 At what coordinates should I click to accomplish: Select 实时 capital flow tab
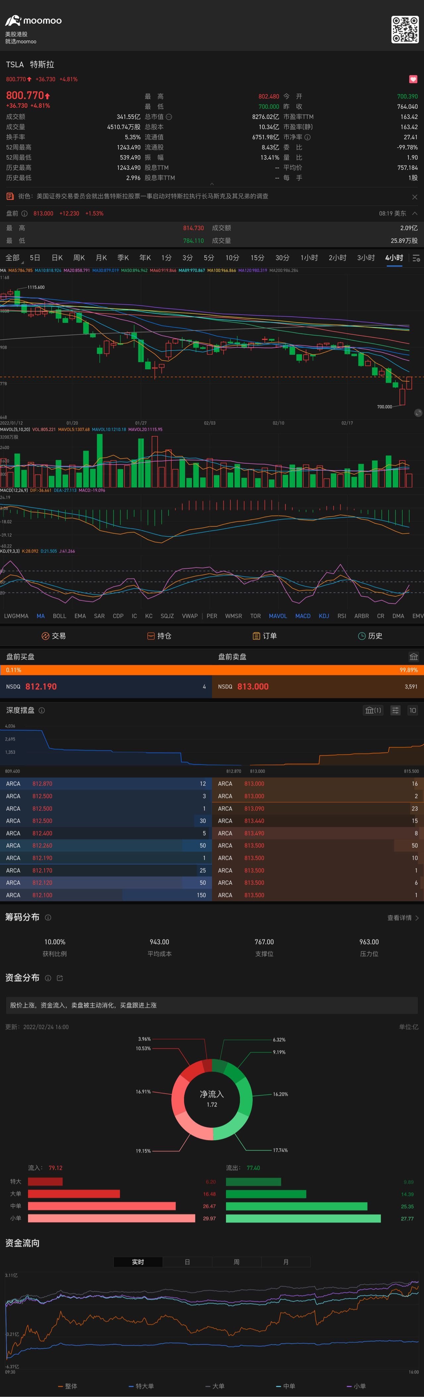(138, 1262)
